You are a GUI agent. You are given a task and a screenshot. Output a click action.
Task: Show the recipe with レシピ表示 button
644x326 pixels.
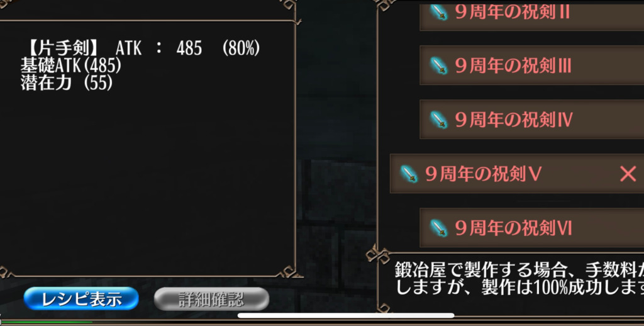[81, 299]
